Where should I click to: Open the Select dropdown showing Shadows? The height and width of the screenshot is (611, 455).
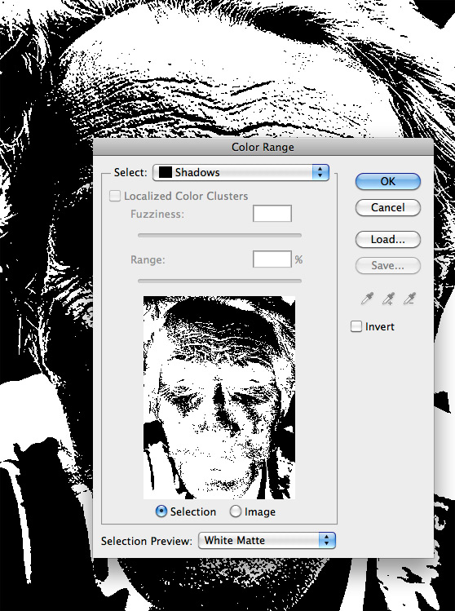(x=241, y=172)
